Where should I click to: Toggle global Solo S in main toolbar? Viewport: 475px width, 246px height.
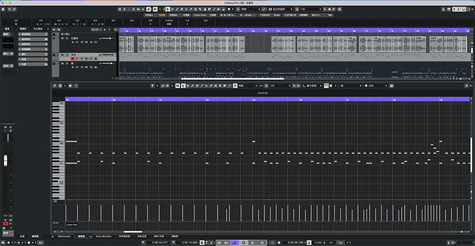pyautogui.click(x=124, y=9)
